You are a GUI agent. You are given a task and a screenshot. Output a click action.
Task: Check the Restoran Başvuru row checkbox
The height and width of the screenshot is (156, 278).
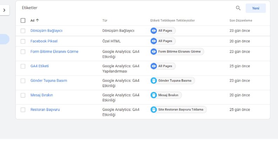tap(23, 110)
